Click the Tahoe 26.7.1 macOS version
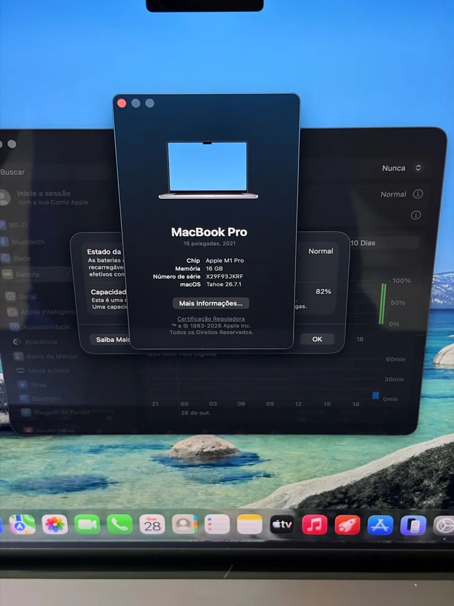The image size is (454, 606). point(224,285)
